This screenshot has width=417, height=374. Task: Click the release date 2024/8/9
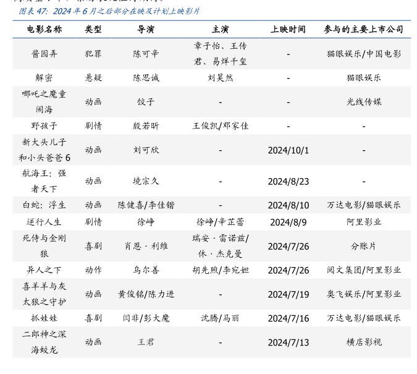288,222
